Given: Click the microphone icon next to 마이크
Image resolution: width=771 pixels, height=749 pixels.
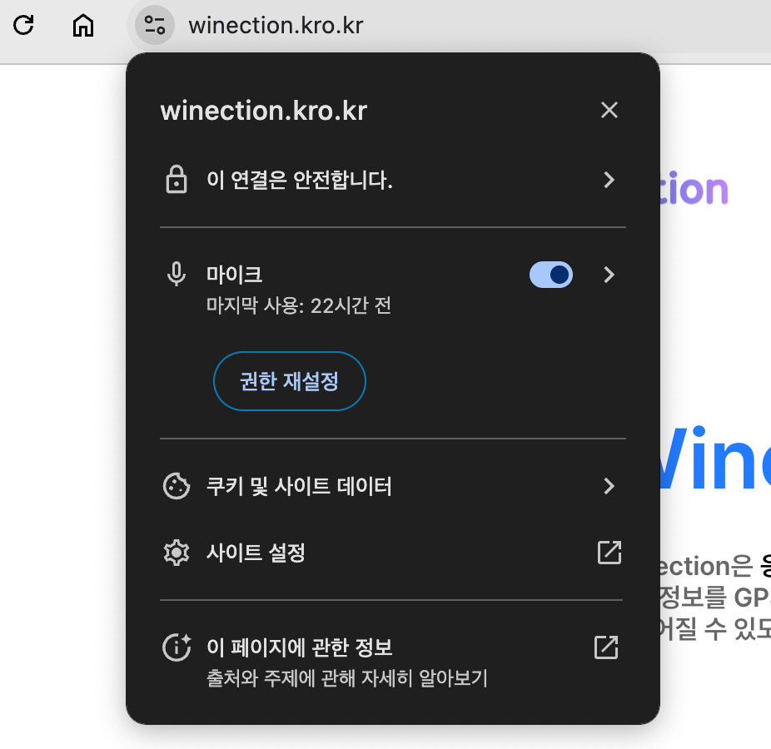Looking at the screenshot, I should pos(177,274).
